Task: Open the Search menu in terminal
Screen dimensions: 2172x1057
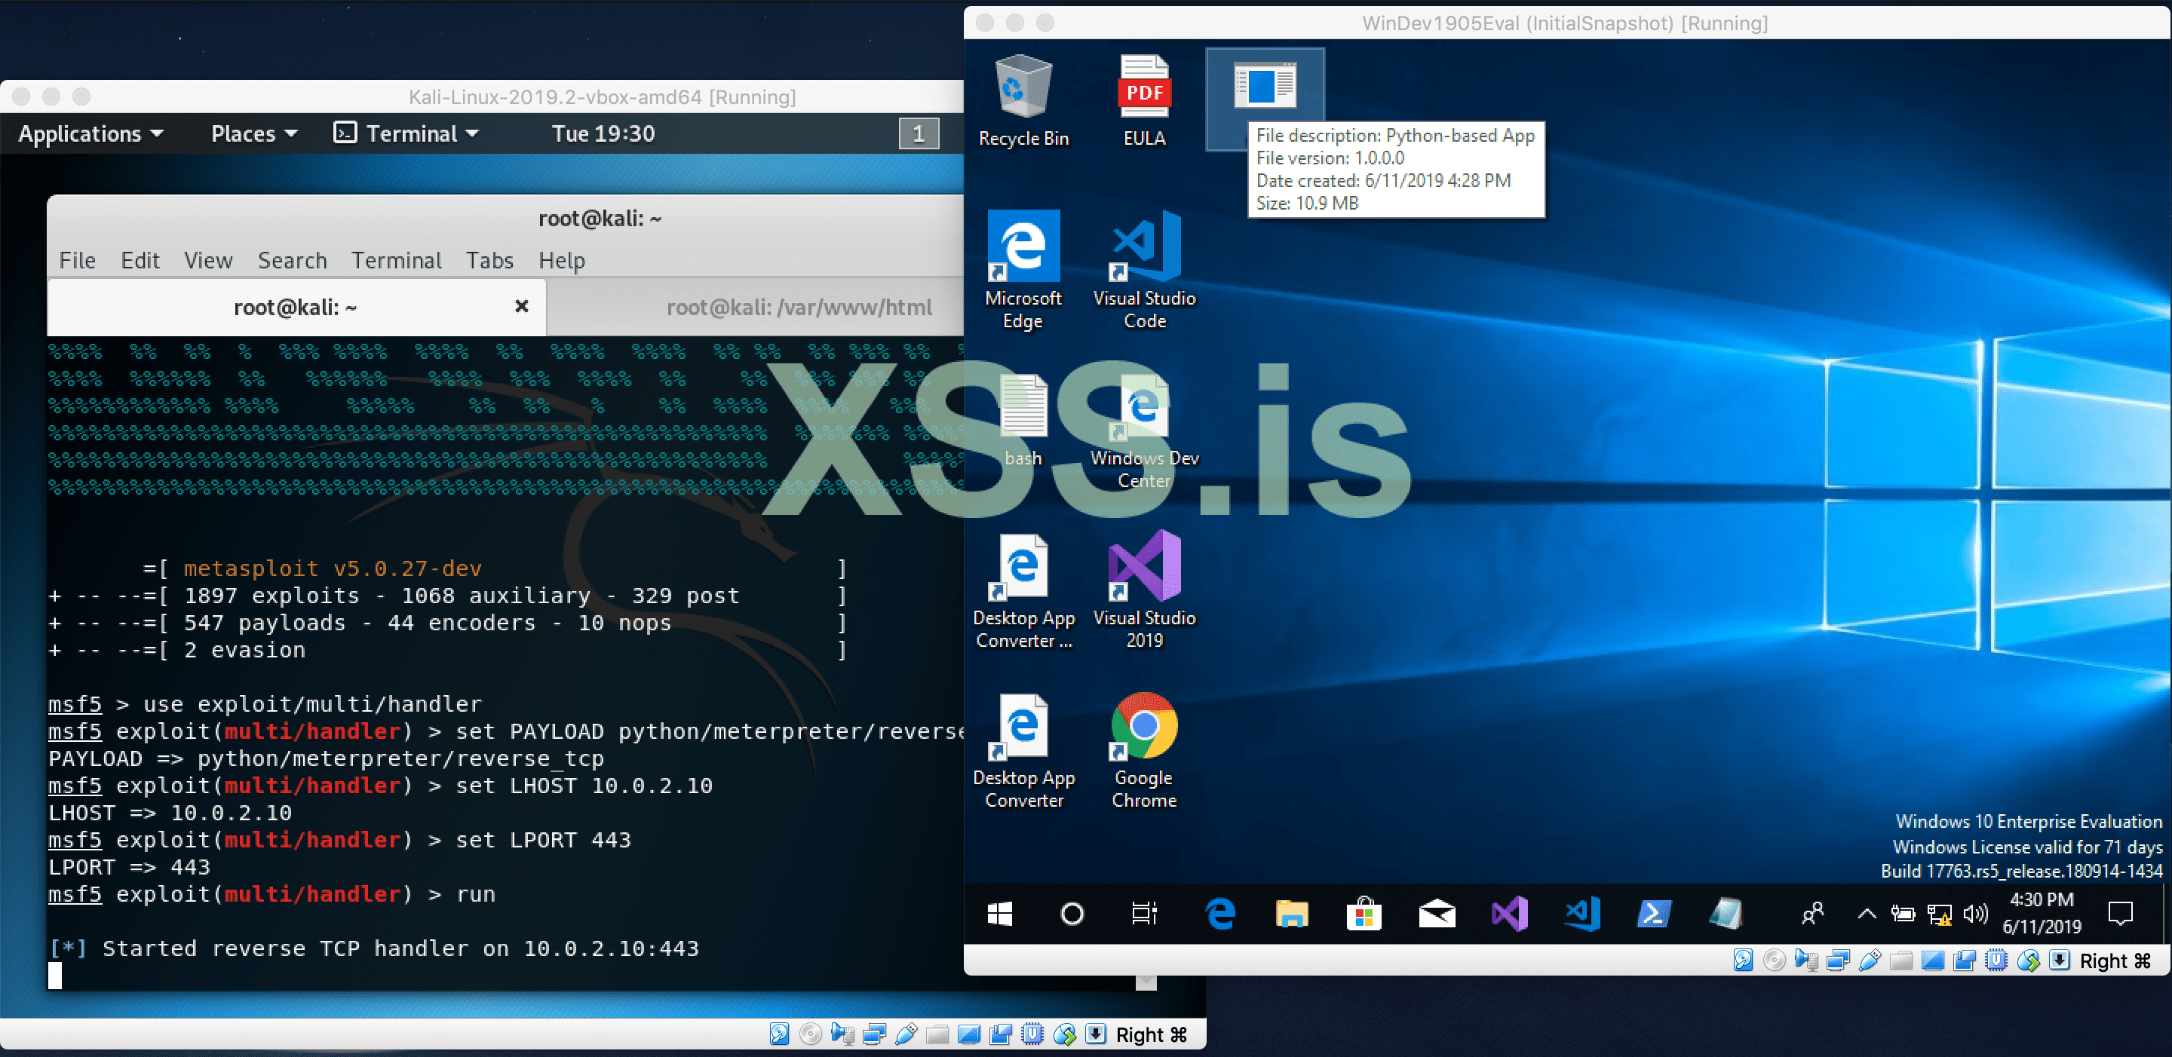Action: pos(292,260)
